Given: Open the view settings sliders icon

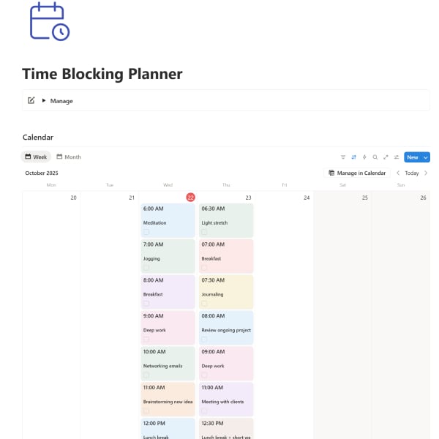Looking at the screenshot, I should click(x=396, y=157).
